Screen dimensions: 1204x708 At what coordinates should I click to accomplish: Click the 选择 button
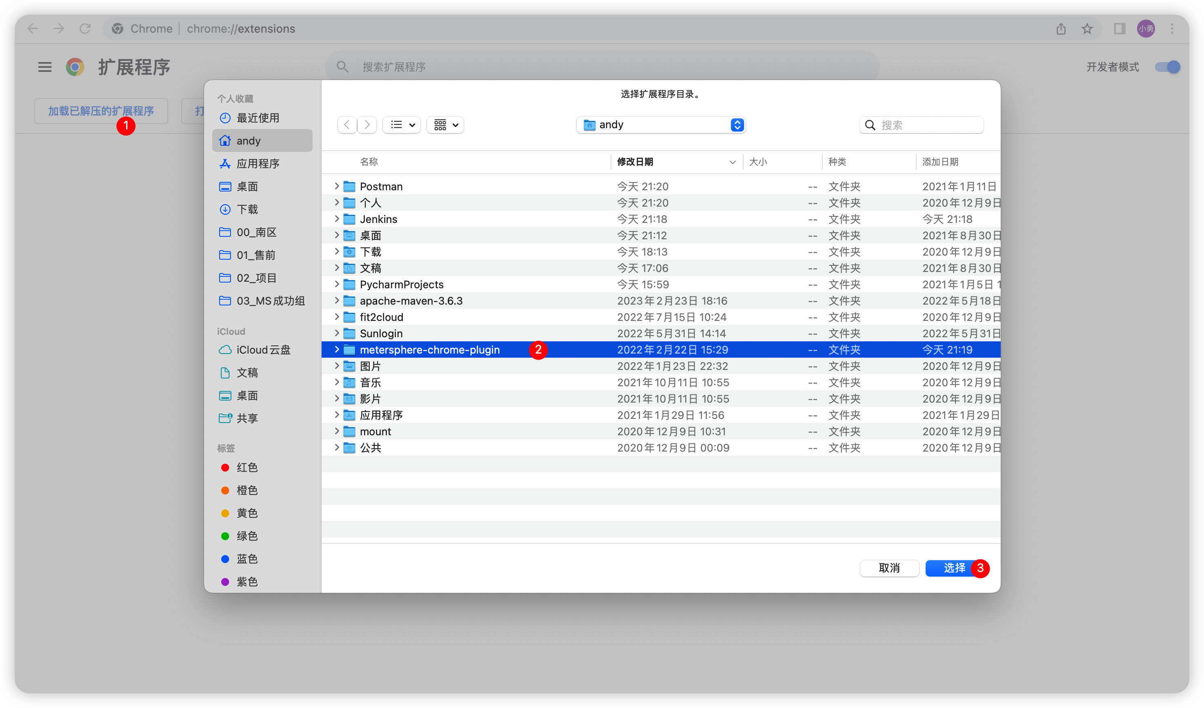[954, 568]
